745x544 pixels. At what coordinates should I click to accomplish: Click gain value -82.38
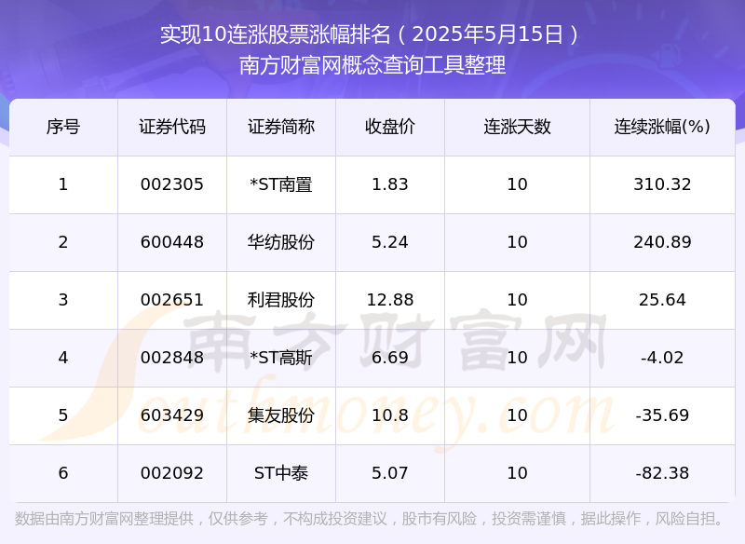coord(662,473)
